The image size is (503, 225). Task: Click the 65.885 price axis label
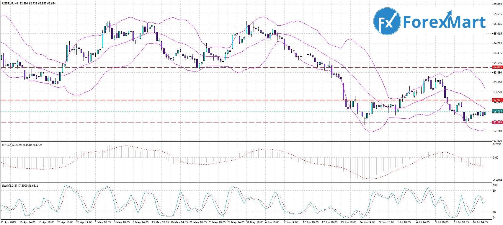tap(497, 4)
